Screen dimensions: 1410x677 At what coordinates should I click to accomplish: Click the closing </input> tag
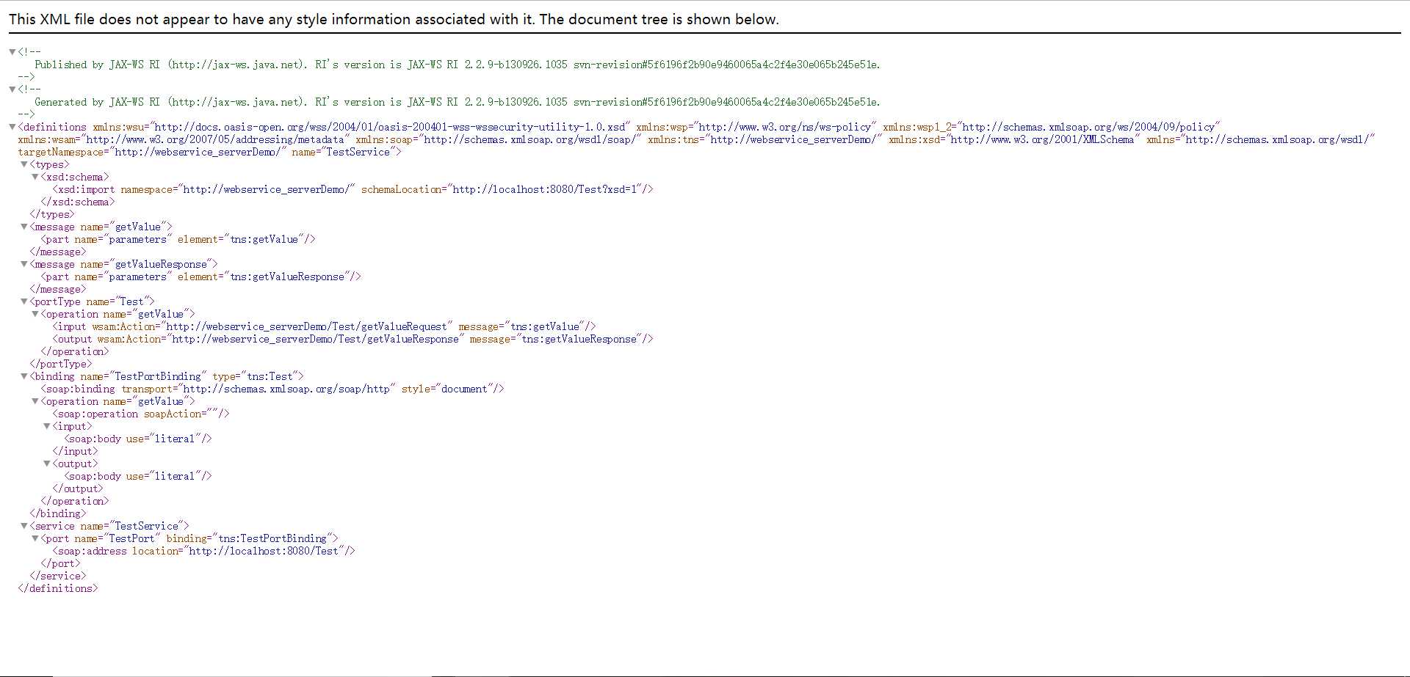click(x=75, y=451)
